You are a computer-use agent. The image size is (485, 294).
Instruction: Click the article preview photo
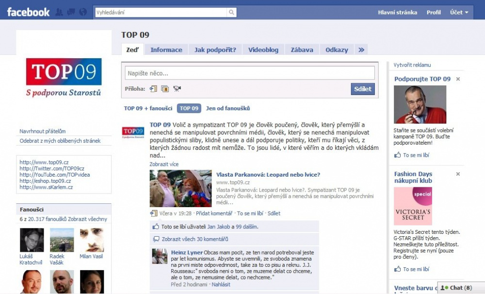[x=180, y=188]
